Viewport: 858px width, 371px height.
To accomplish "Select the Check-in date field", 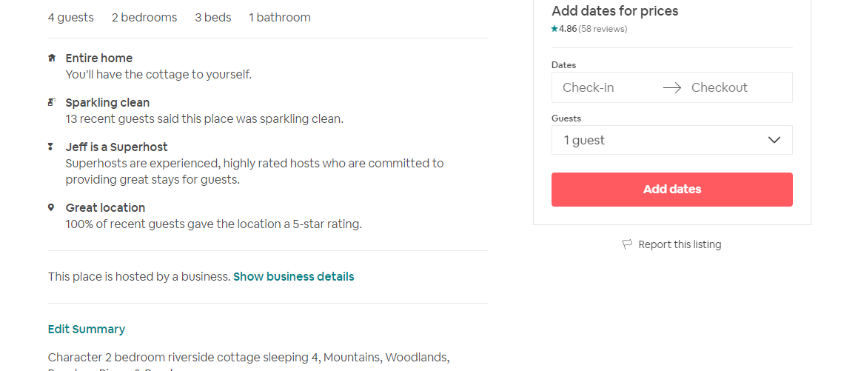I will pyautogui.click(x=606, y=87).
